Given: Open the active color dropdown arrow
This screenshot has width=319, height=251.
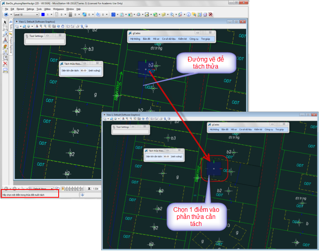Looking at the screenshot, I should coord(50,14).
